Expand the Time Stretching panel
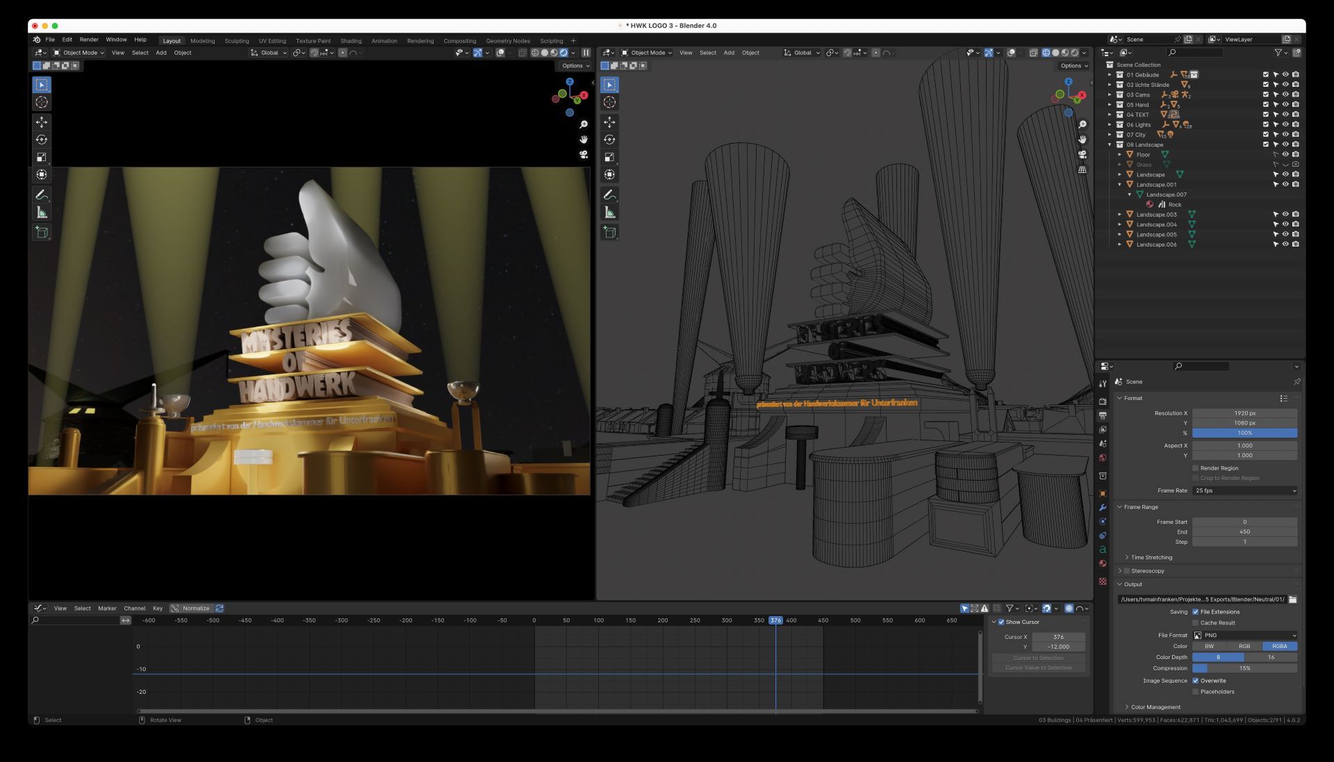The image size is (1334, 762). tap(1151, 558)
